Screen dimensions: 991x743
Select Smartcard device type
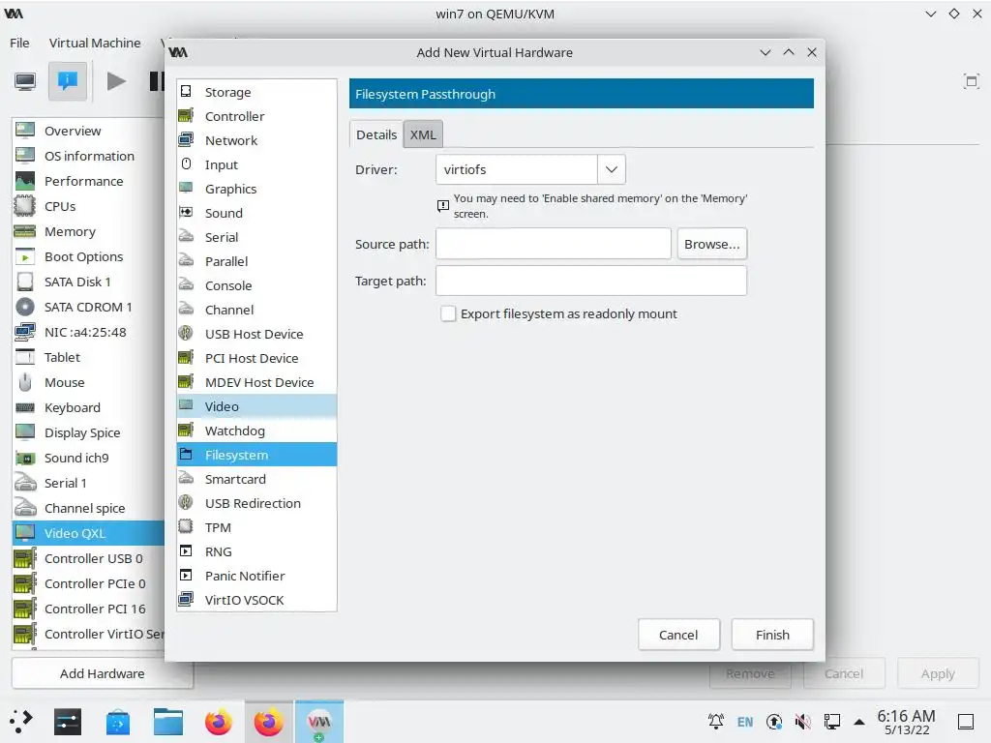256,479
